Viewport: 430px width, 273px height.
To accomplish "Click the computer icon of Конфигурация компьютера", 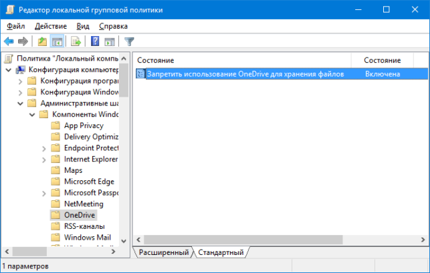I will (x=21, y=70).
